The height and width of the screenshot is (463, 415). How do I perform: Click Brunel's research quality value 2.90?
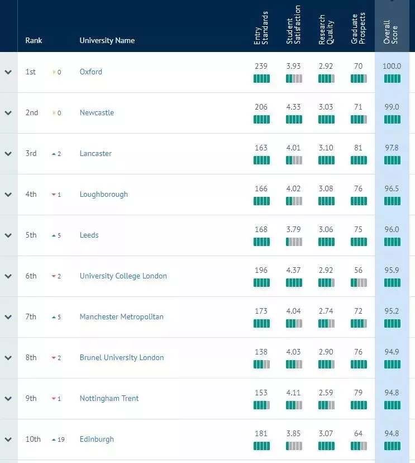click(x=326, y=352)
